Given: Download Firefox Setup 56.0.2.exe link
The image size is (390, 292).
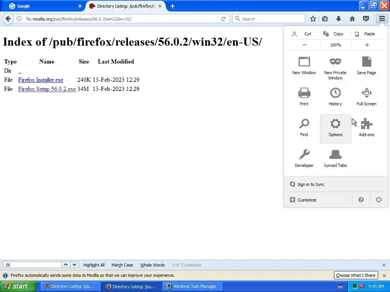Looking at the screenshot, I should [47, 89].
